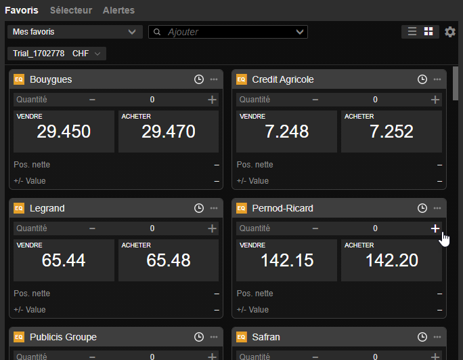Click the Safran instrument name
The image size is (463, 360).
[266, 337]
